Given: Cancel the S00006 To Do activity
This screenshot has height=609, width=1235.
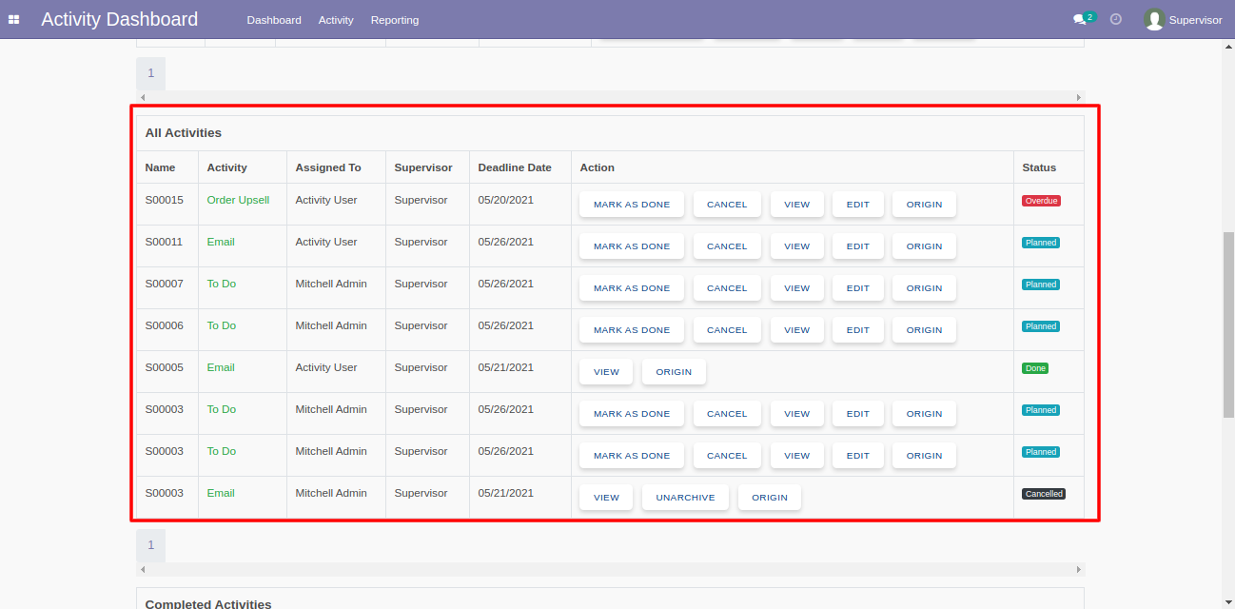Looking at the screenshot, I should [x=727, y=330].
